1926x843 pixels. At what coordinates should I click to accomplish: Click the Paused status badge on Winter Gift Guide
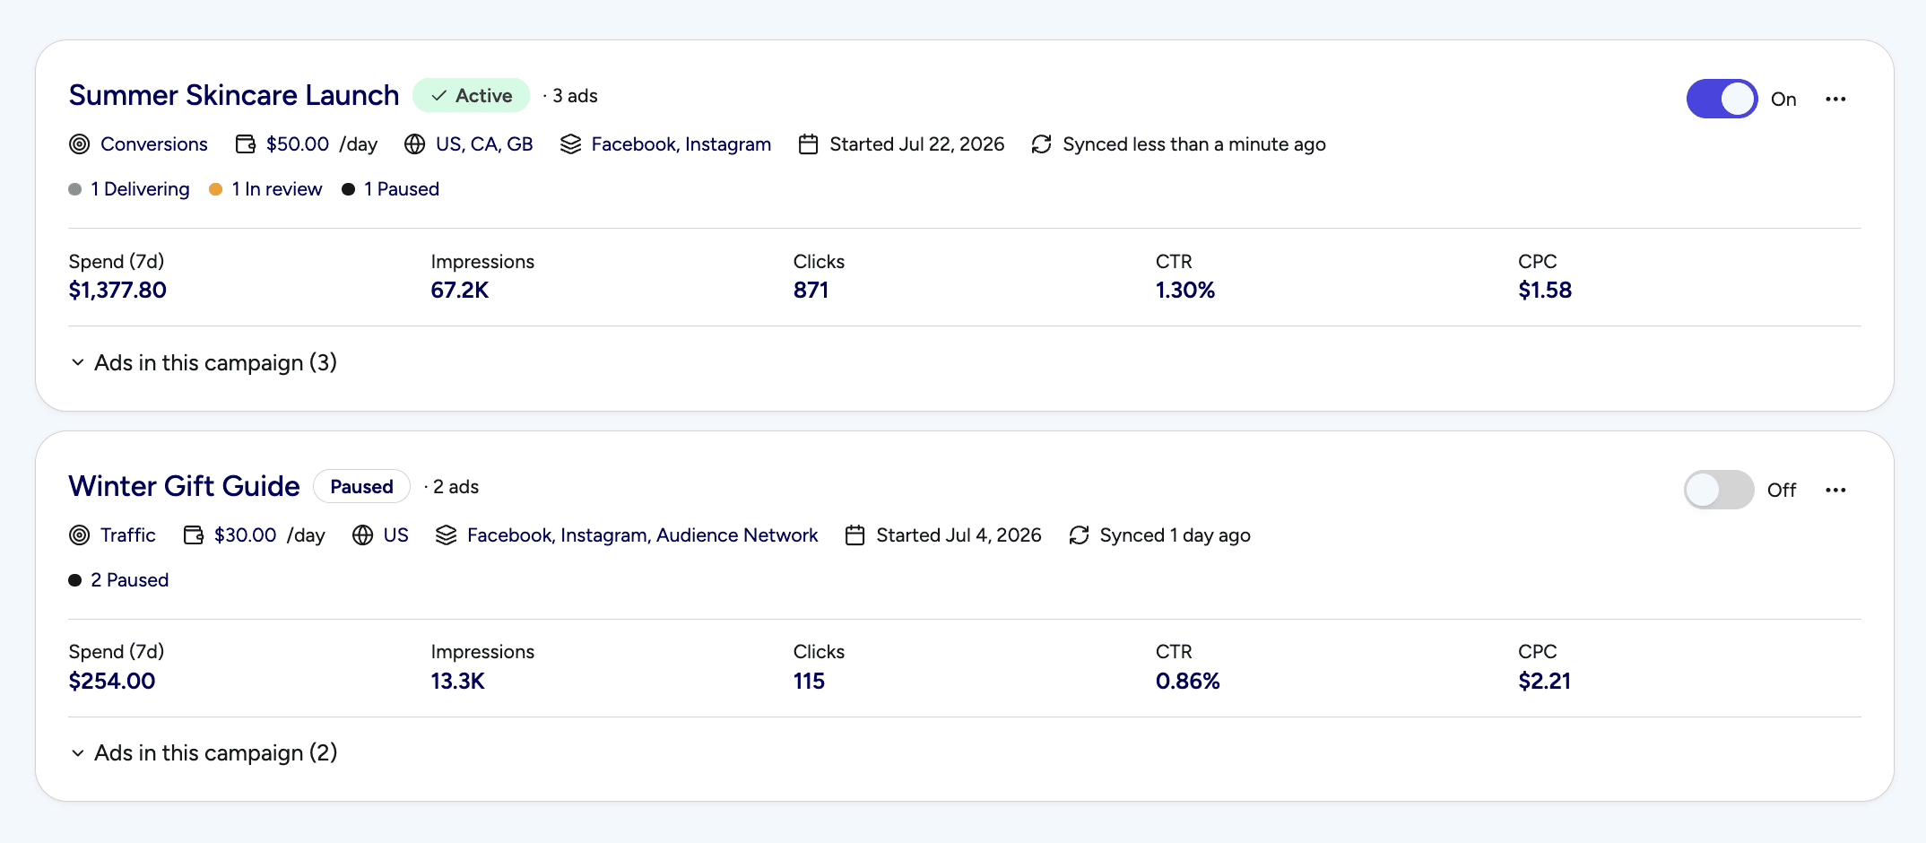click(x=361, y=486)
